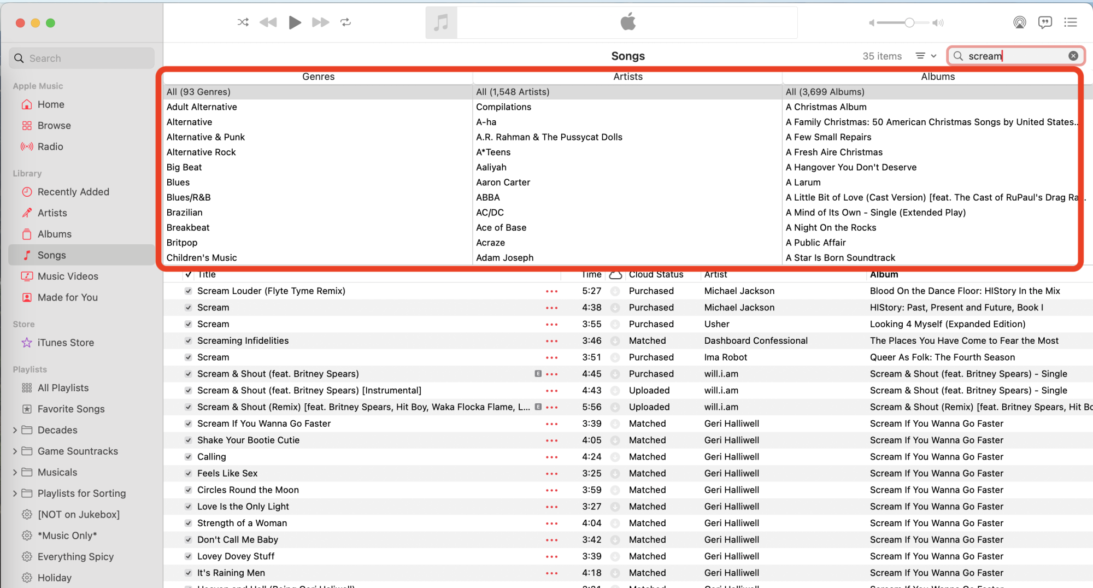Uncheck Circles Round the Moon

(188, 490)
